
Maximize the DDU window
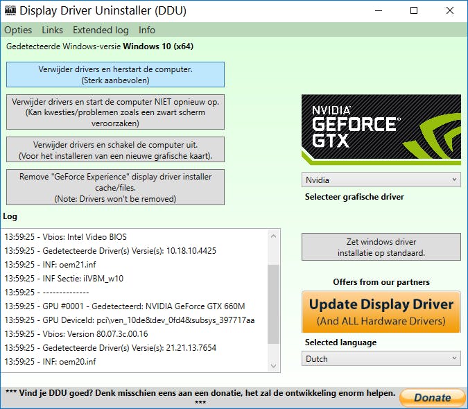[414, 11]
